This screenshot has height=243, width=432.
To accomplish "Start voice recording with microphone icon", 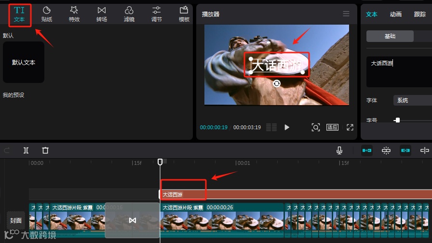I will coord(339,150).
